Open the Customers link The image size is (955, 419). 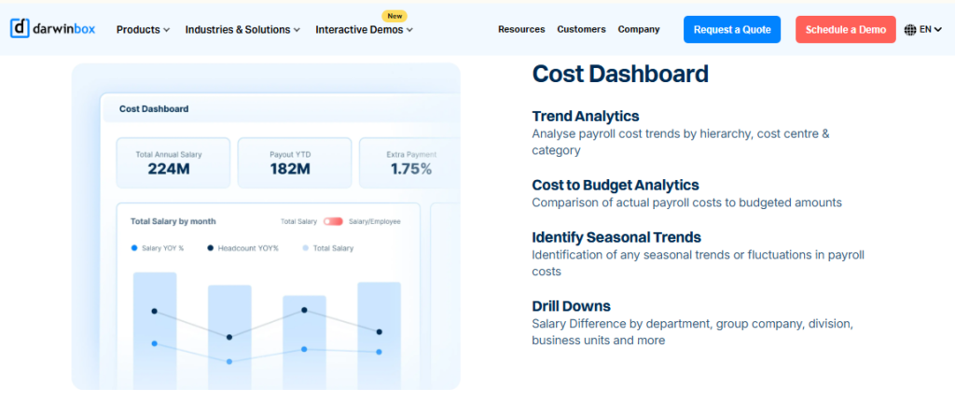(x=581, y=29)
